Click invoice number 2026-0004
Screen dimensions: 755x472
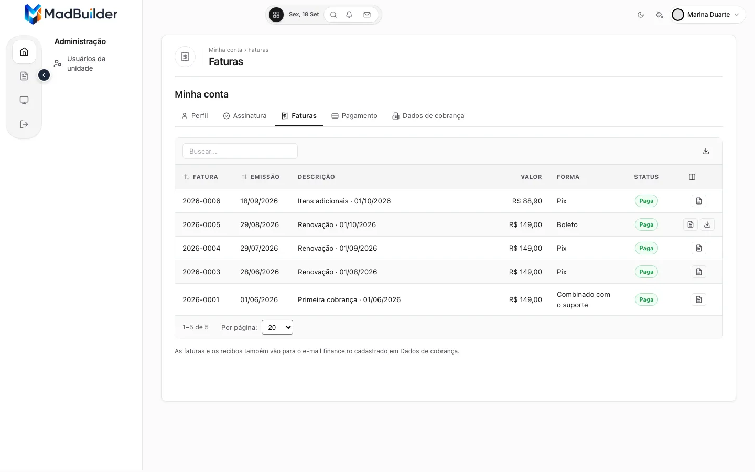[201, 248]
